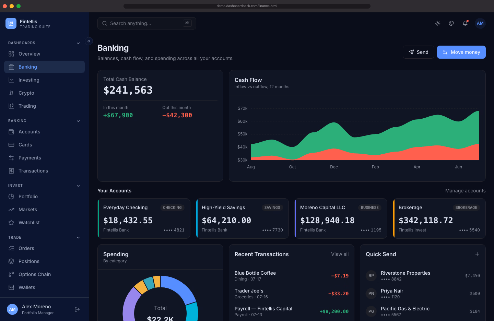Image resolution: width=494 pixels, height=321 pixels.
Task: Open the Everyday Checking account card
Action: pyautogui.click(x=144, y=218)
